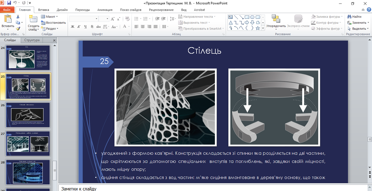The height and width of the screenshot is (191, 372).
Task: Switch to the Рецензирование ribbon tab
Action: (x=161, y=10)
